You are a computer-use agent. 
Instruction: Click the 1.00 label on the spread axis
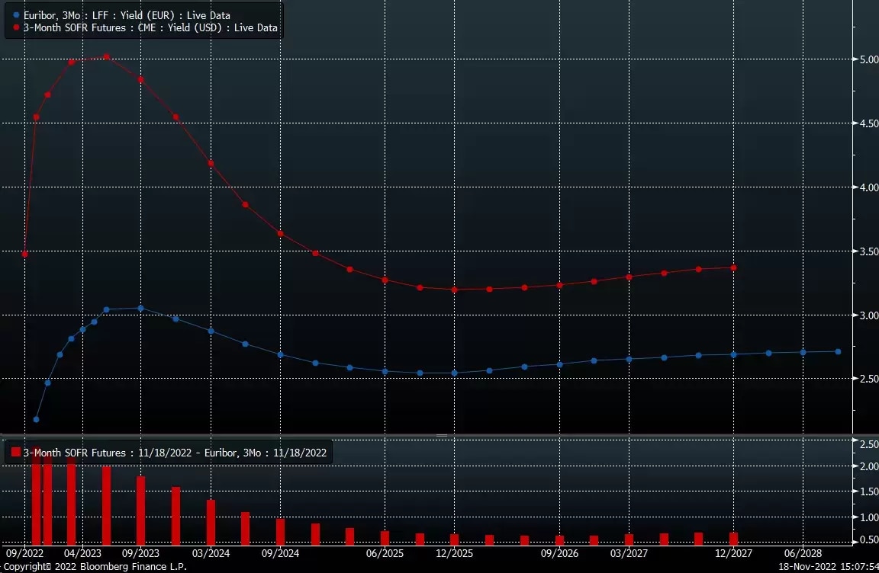click(869, 517)
